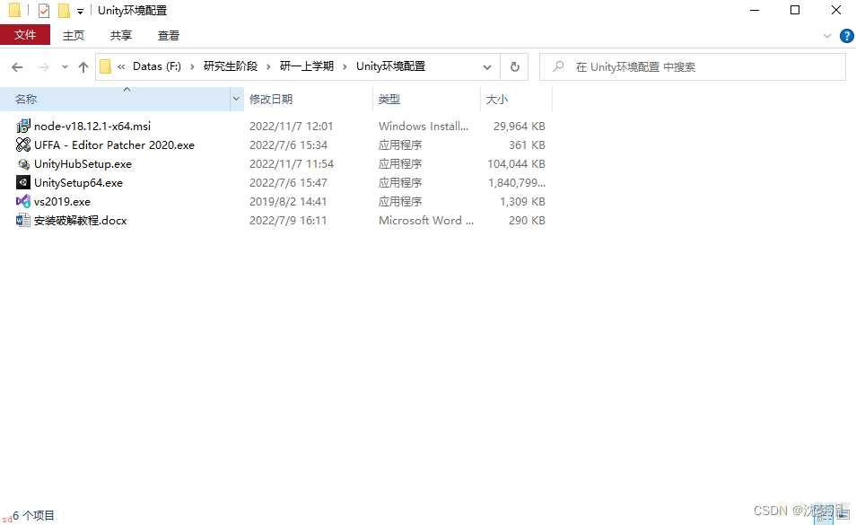Open the 查看 ribbon tab
Screen dimensions: 856x525
(168, 36)
